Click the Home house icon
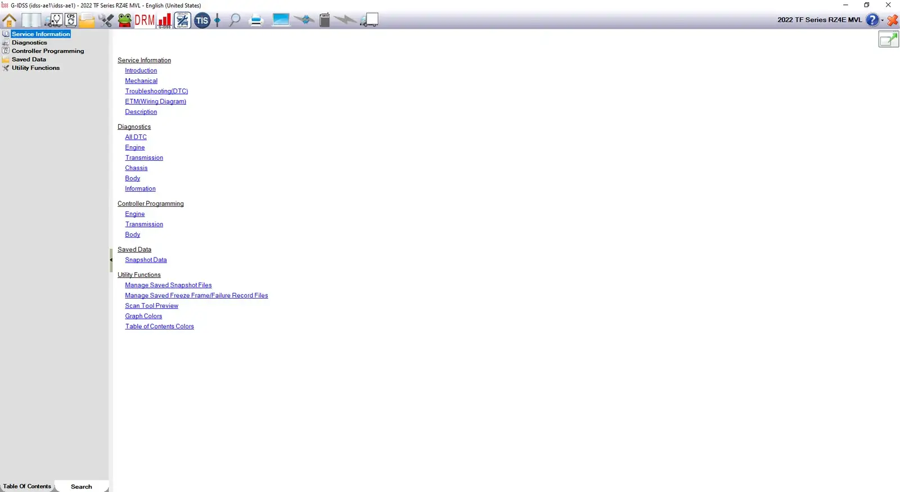The image size is (900, 492). pyautogui.click(x=9, y=21)
